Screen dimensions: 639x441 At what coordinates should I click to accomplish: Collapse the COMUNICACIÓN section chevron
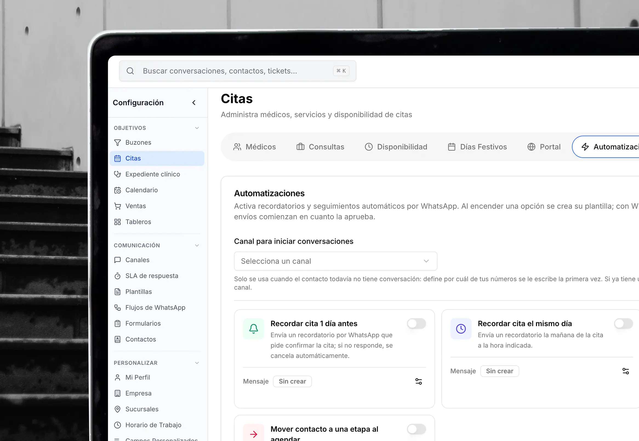click(197, 245)
